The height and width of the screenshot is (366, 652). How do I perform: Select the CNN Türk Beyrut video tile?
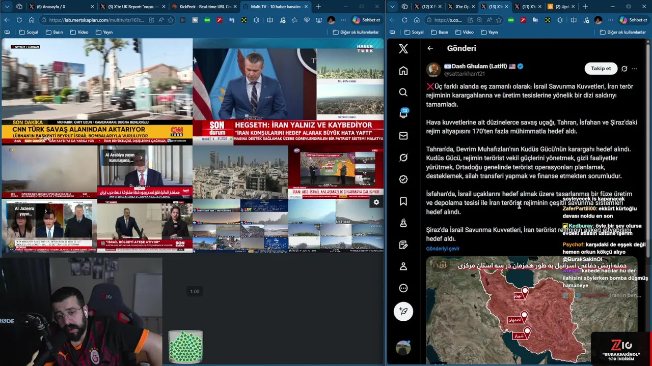coord(97,91)
